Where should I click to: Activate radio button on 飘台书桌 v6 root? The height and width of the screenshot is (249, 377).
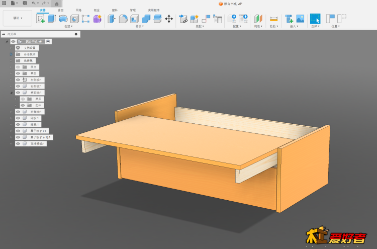coord(48,41)
